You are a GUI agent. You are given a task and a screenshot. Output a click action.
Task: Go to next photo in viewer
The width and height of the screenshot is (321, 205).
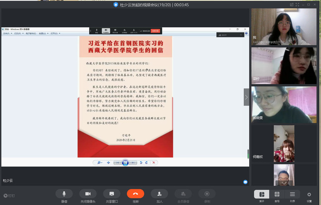pyautogui.click(x=133, y=162)
